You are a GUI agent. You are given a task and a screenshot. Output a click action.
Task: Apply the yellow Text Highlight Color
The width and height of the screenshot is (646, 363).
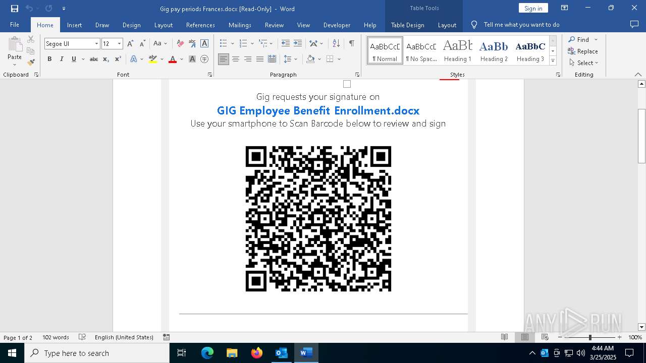click(x=153, y=59)
